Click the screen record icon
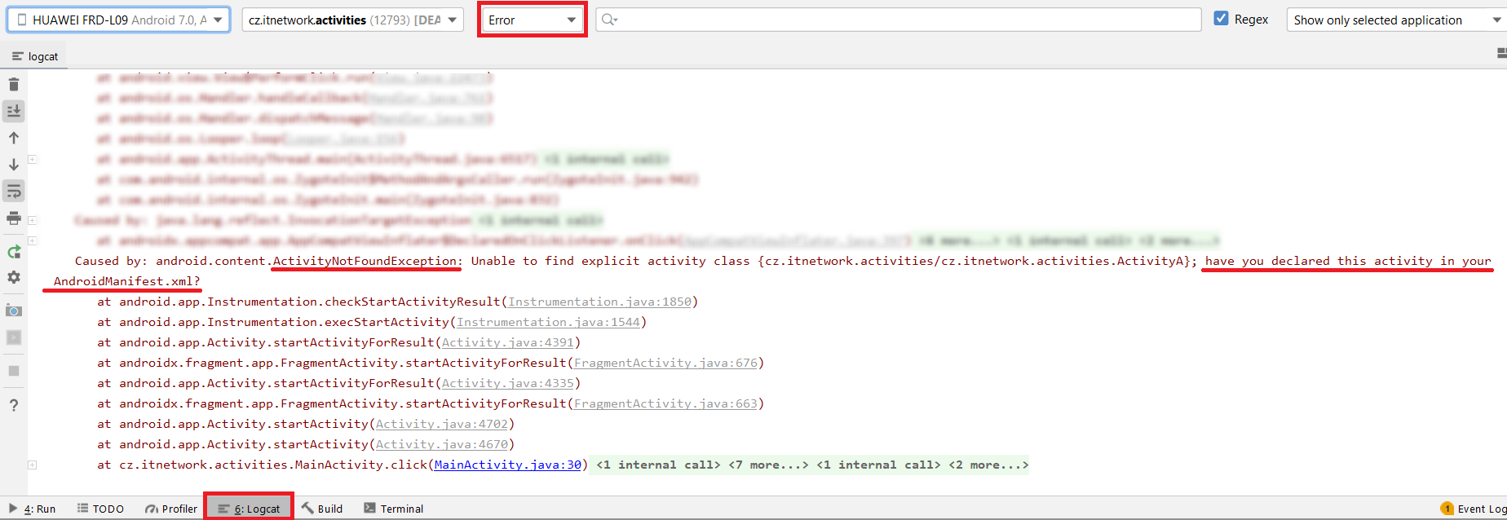1507x520 pixels. coord(14,337)
